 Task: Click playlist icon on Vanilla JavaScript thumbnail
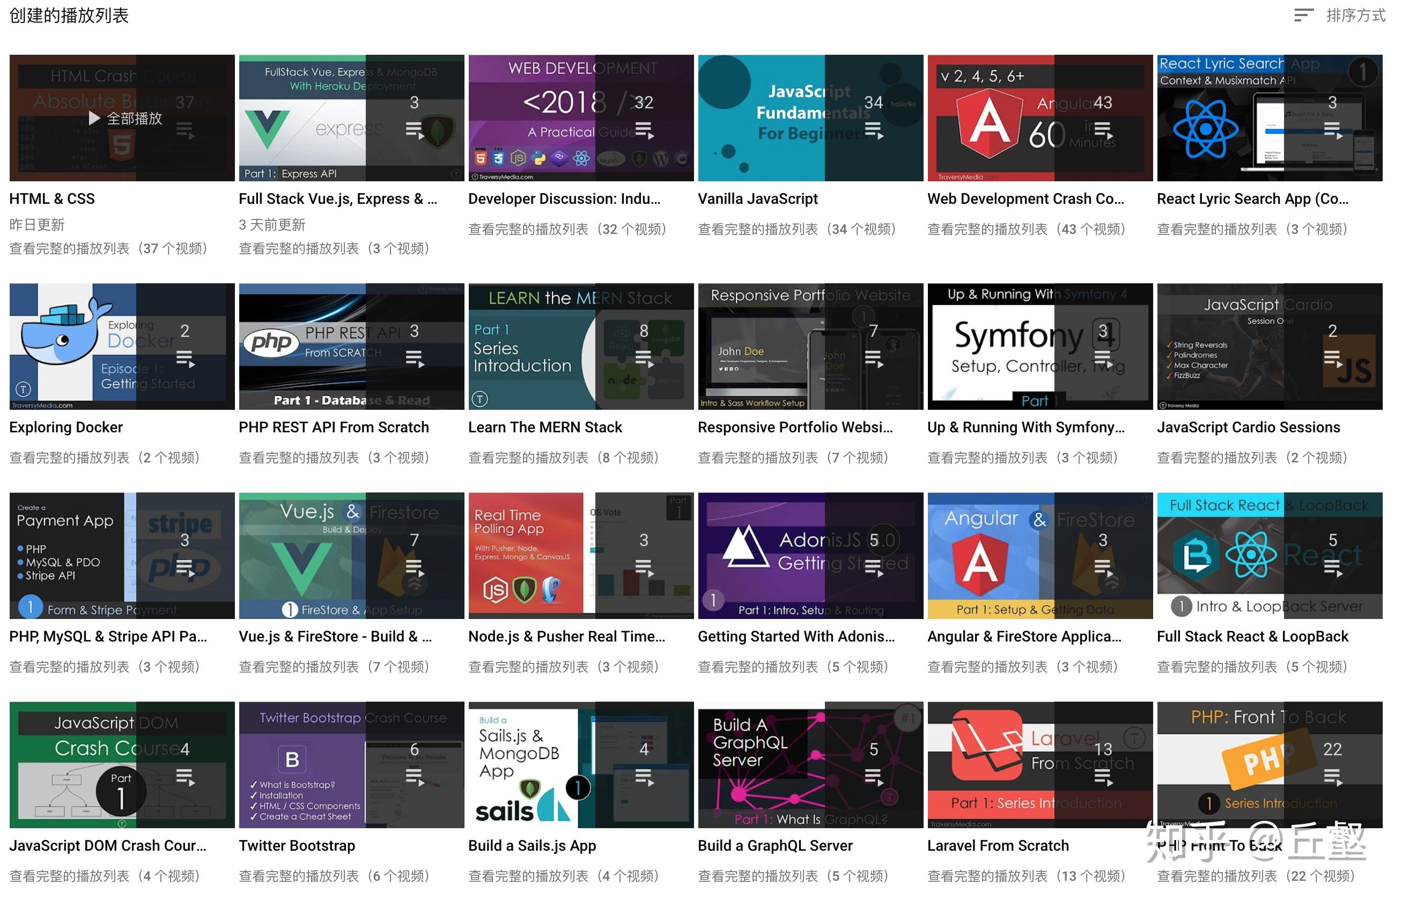874,131
